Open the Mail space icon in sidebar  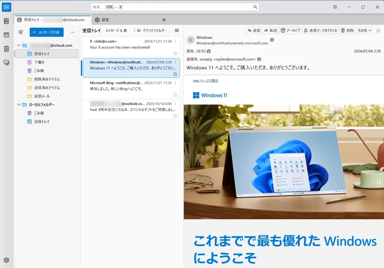6,7
